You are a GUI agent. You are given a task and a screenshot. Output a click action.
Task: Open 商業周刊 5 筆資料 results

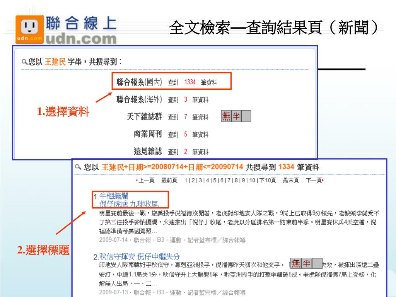click(171, 134)
